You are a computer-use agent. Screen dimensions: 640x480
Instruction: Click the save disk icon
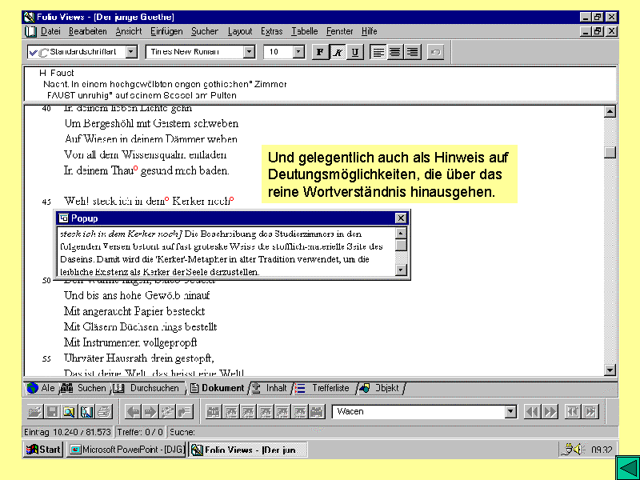[x=52, y=412]
